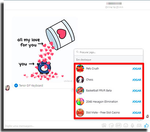Open the GIF picker button

point(119,125)
